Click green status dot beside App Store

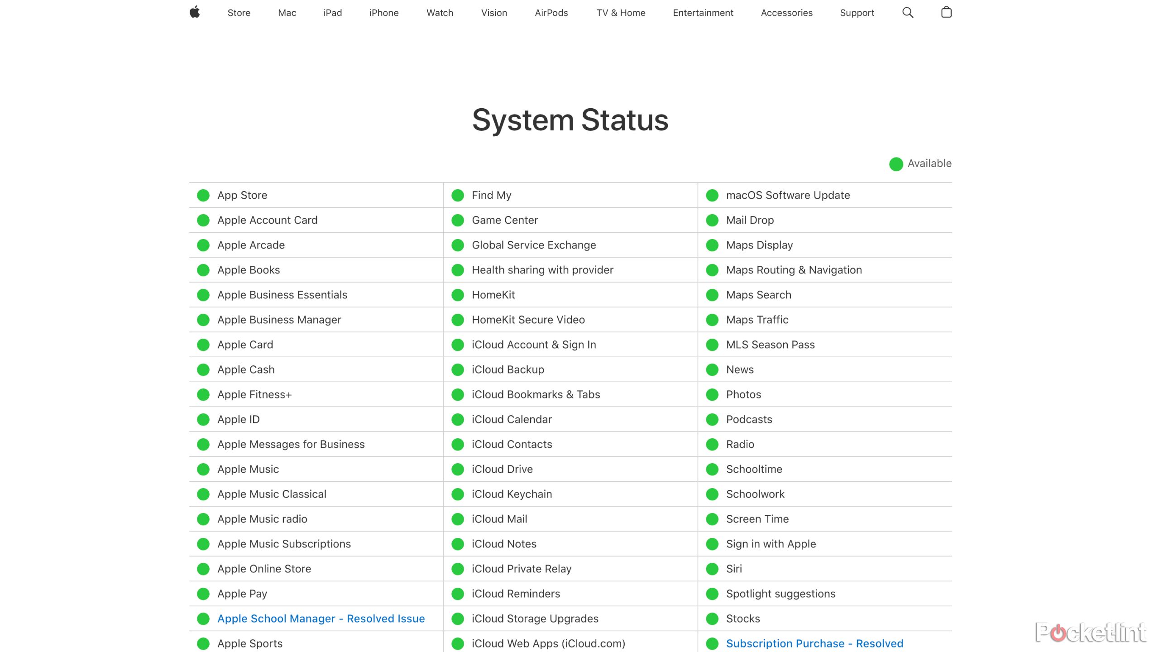(x=203, y=195)
